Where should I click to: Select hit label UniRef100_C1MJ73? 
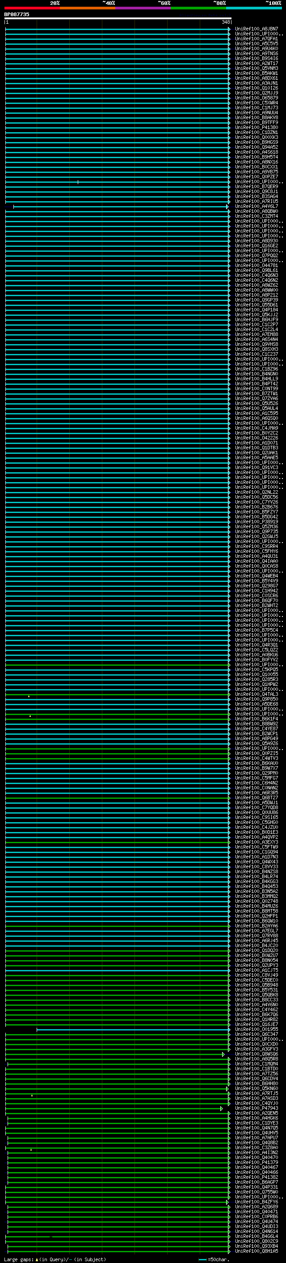(x=256, y=108)
